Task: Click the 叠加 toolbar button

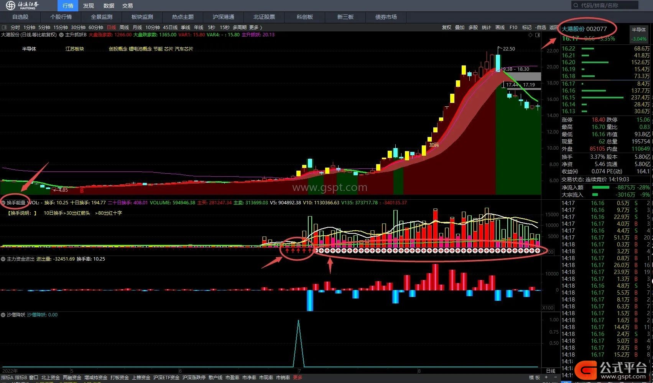Action: point(460,28)
